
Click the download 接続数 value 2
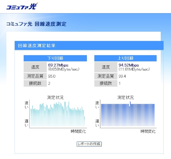pyautogui.click(x=49, y=83)
